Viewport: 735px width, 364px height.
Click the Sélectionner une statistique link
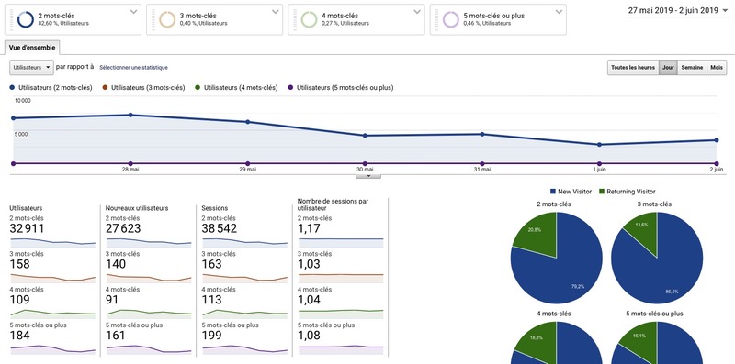pyautogui.click(x=133, y=68)
